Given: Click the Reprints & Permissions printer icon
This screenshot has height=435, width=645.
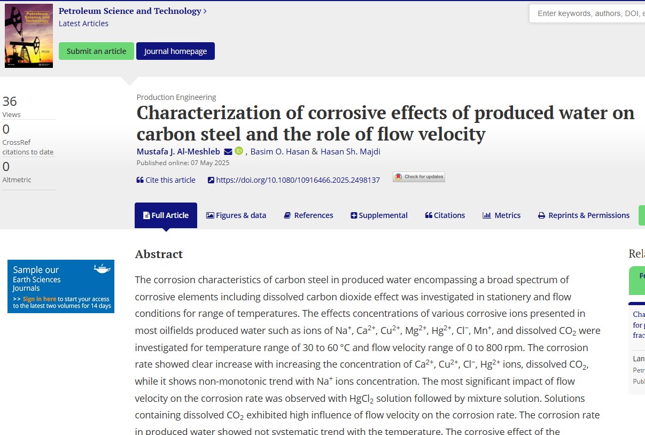Looking at the screenshot, I should click(x=541, y=215).
